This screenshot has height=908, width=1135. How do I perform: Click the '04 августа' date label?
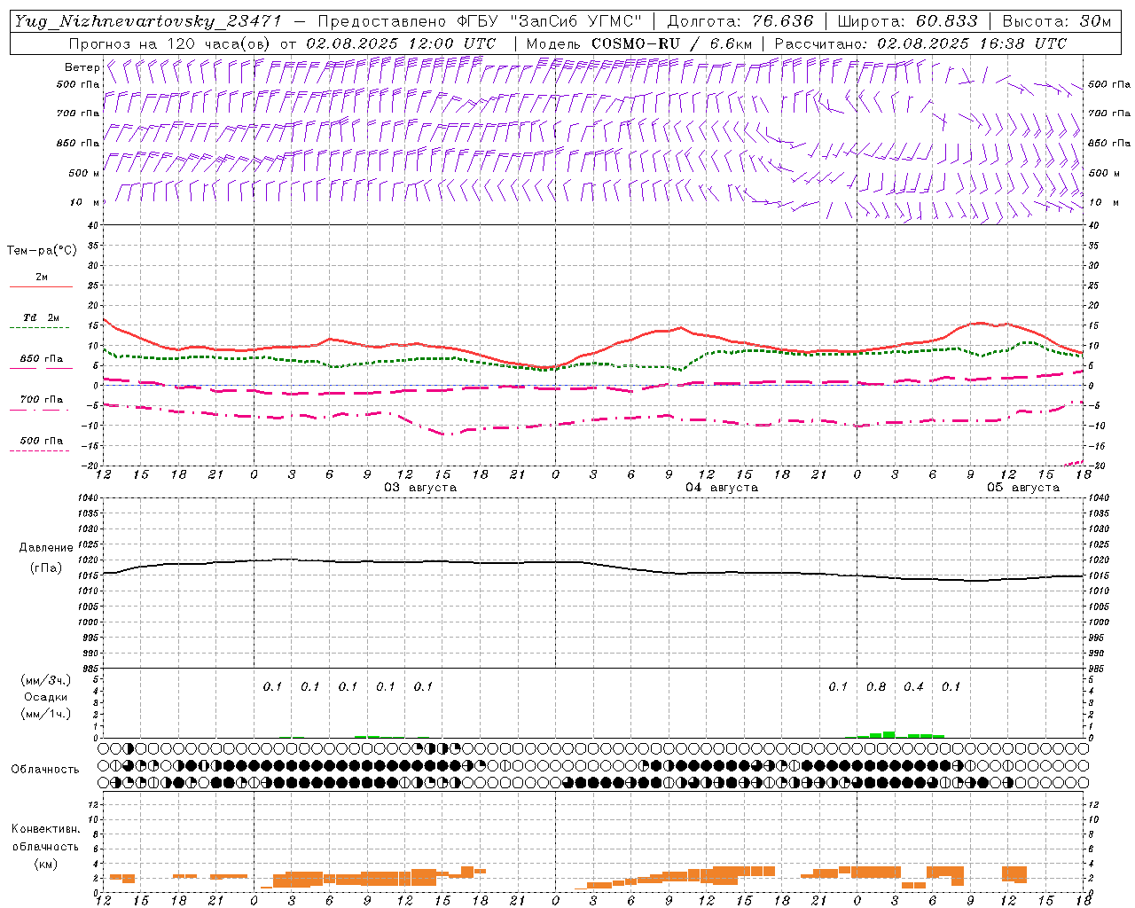point(722,487)
